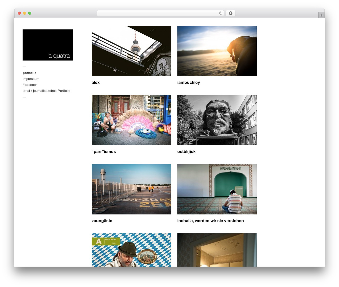This screenshot has width=339, height=287.
Task: Maximize the window with the green button
Action: point(30,13)
